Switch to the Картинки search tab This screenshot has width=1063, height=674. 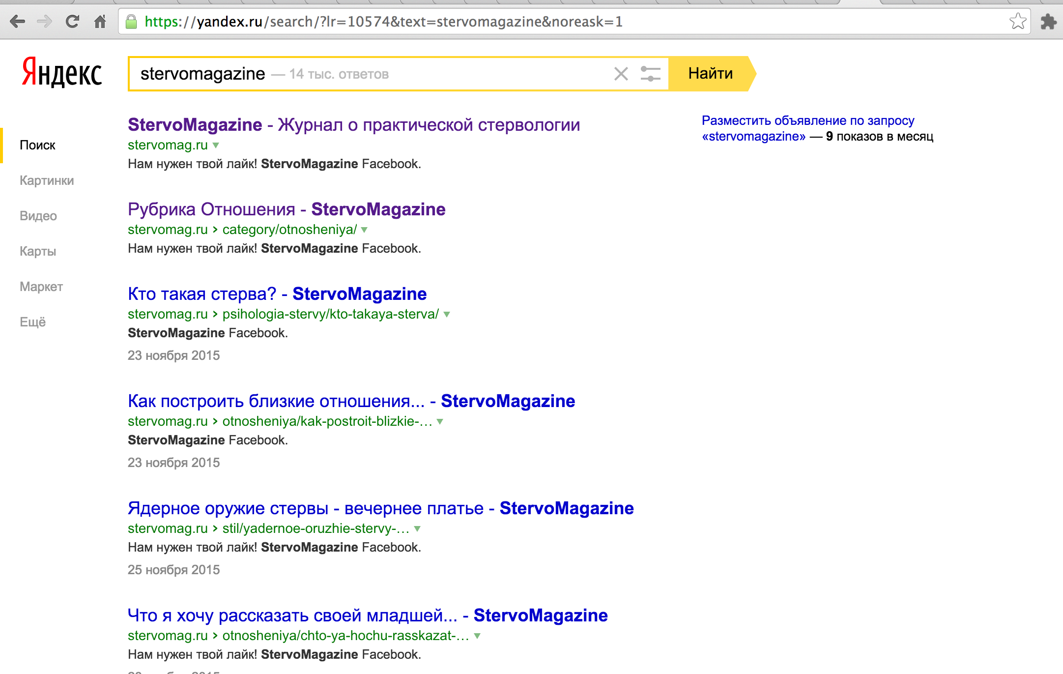tap(47, 180)
